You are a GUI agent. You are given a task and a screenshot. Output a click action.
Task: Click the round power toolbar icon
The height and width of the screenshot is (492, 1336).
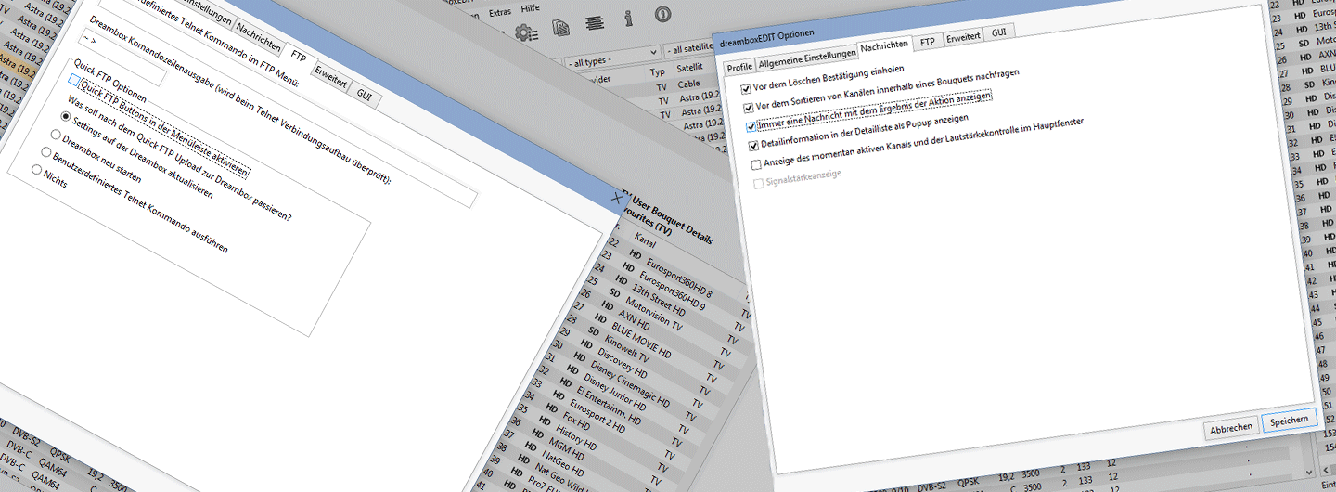pos(662,14)
